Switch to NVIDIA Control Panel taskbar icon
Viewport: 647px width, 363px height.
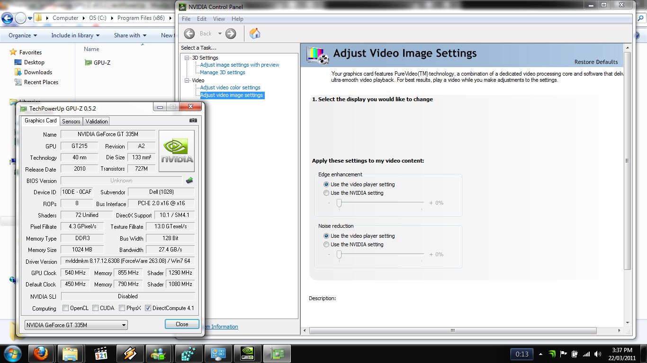click(x=247, y=354)
